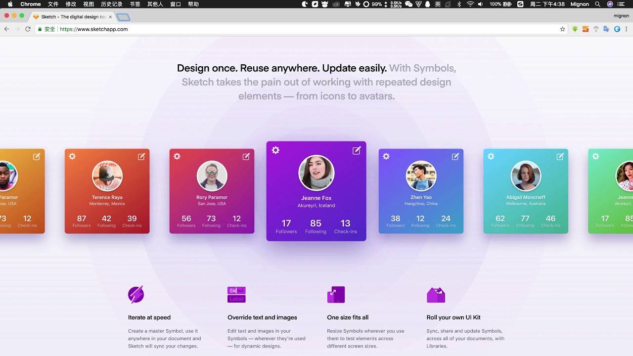Click '17 Followers' on center purple card
The image size is (633, 356).
(x=286, y=226)
